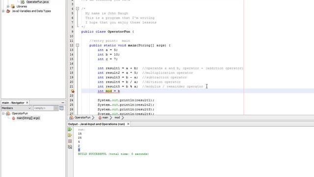Click the 'int result1 = a + b;' statement
The image size is (314, 177).
pos(118,68)
